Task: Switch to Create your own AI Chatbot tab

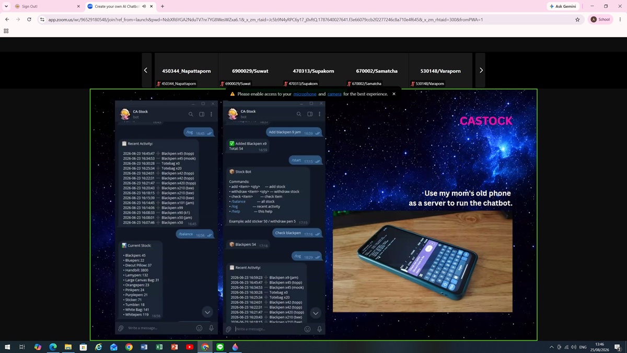Action: (x=120, y=6)
